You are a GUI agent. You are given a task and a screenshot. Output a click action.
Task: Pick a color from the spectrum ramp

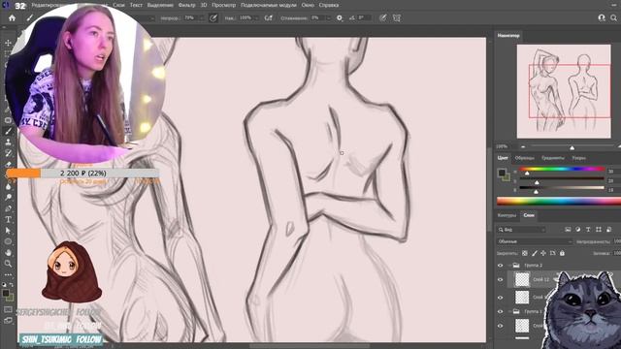pos(559,201)
